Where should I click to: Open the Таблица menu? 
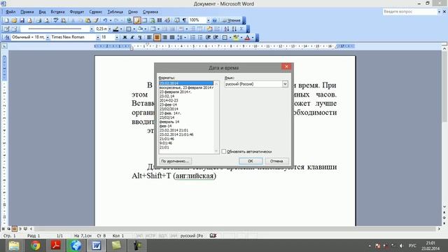[x=115, y=12]
